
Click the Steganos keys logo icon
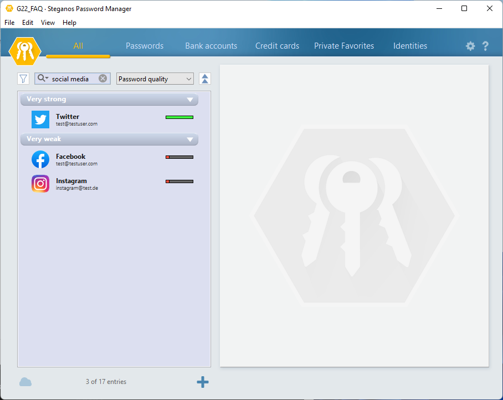pos(25,51)
